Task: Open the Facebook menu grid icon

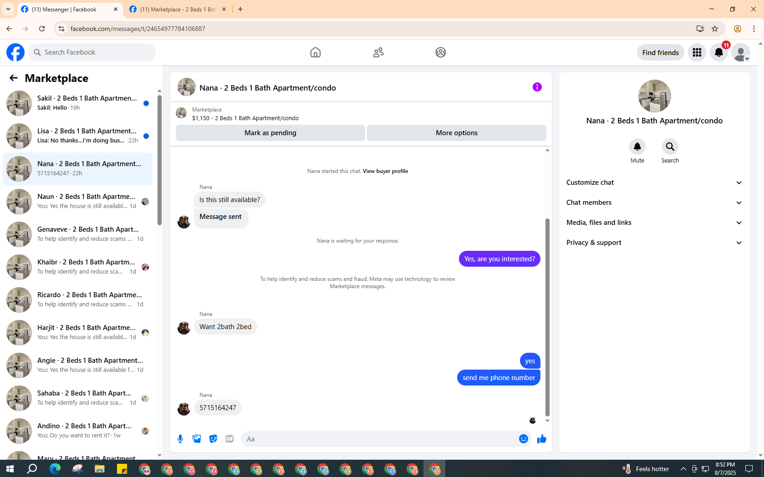Action: [x=697, y=52]
